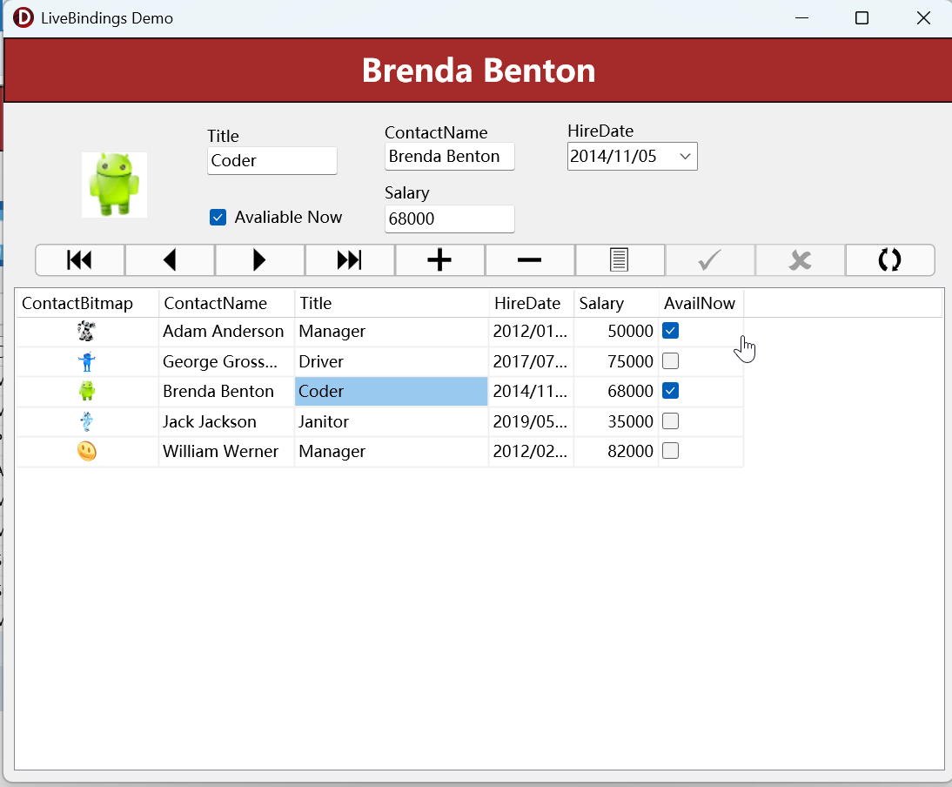952x787 pixels.
Task: Click the edit record document icon
Action: point(620,260)
